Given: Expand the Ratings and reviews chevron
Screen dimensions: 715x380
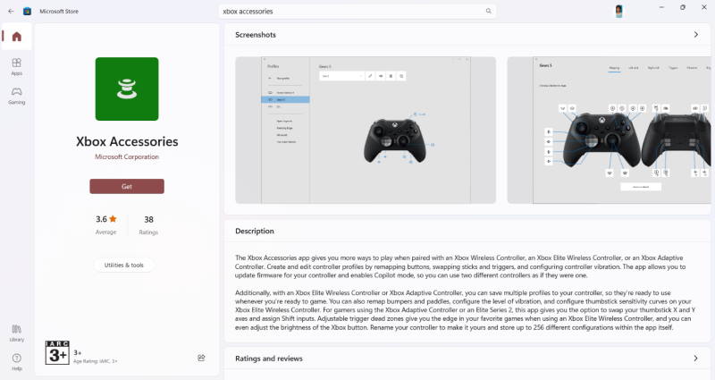Looking at the screenshot, I should (x=696, y=359).
